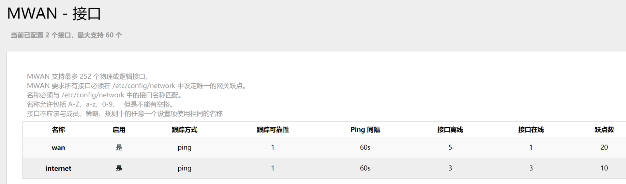The width and height of the screenshot is (626, 184).
Task: Click the 名称 column header
Action: point(58,130)
